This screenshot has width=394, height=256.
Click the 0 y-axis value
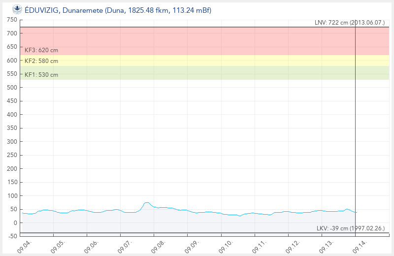[x=15, y=223]
